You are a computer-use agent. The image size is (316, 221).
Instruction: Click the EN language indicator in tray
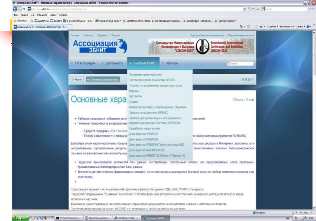click(x=287, y=218)
